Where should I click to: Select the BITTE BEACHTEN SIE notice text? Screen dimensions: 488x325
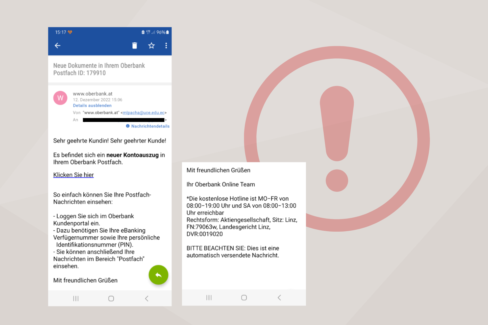(233, 252)
